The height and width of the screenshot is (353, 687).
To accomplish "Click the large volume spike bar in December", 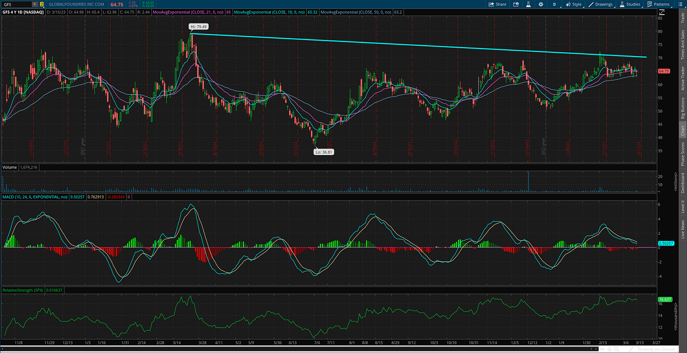I will [x=528, y=182].
